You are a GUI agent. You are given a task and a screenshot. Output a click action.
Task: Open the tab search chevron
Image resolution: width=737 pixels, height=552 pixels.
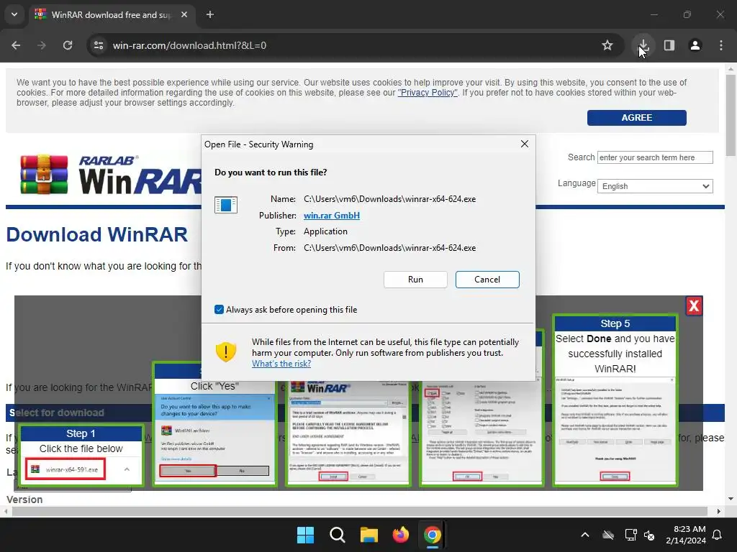point(14,14)
